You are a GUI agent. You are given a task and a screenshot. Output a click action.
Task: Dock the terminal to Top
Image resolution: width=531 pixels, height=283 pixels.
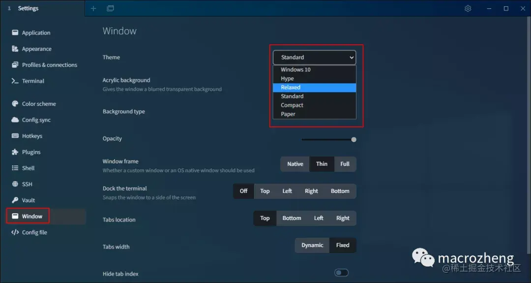pos(265,191)
